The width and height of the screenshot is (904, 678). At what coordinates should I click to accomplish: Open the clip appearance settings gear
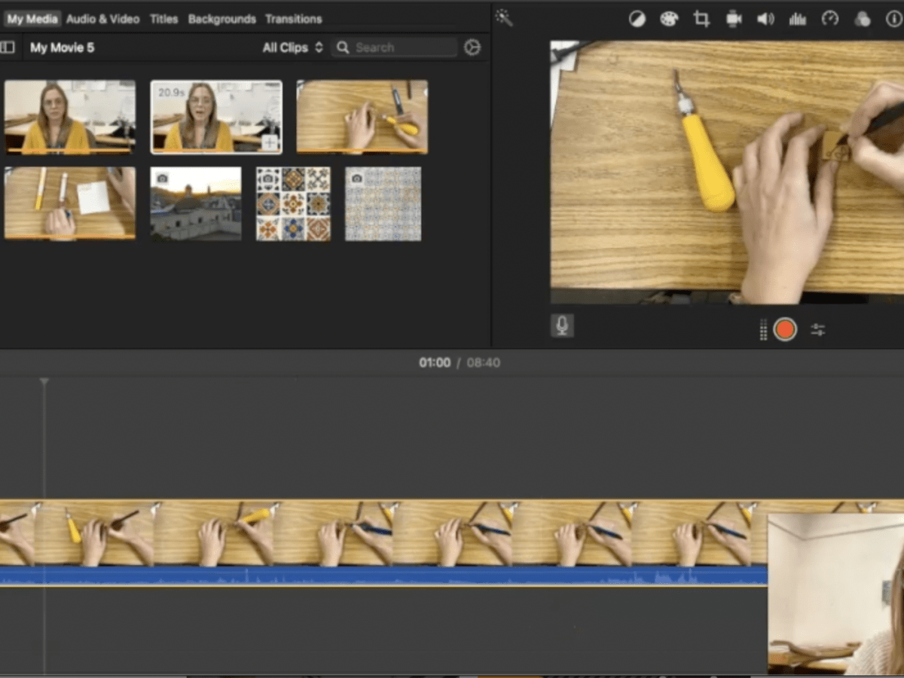472,47
